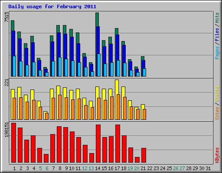
Task: Select day label 28 on the x-axis
Action: tap(189, 168)
